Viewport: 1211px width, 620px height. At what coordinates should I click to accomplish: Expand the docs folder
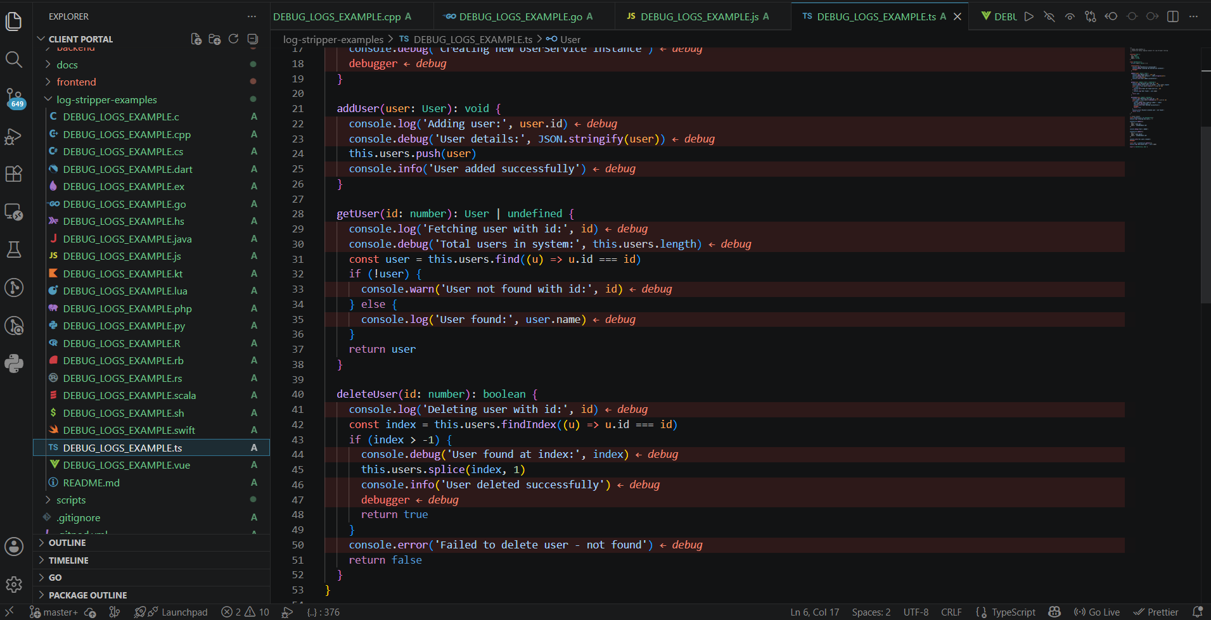click(67, 65)
